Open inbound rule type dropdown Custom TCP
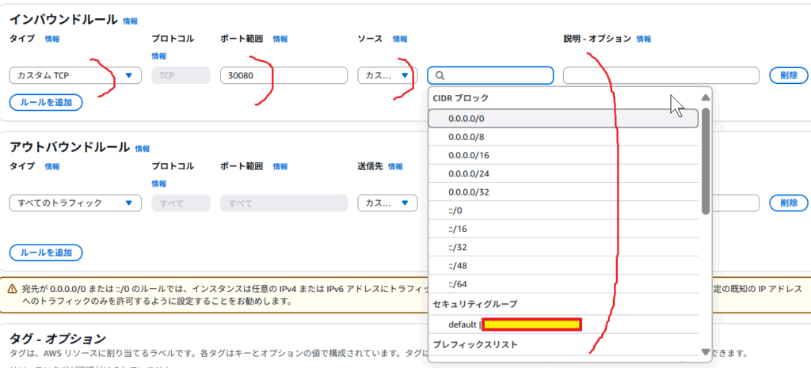 coord(75,75)
